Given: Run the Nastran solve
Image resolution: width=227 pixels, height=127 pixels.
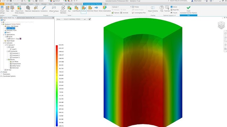Looking at the screenshot, I should pos(69,9).
